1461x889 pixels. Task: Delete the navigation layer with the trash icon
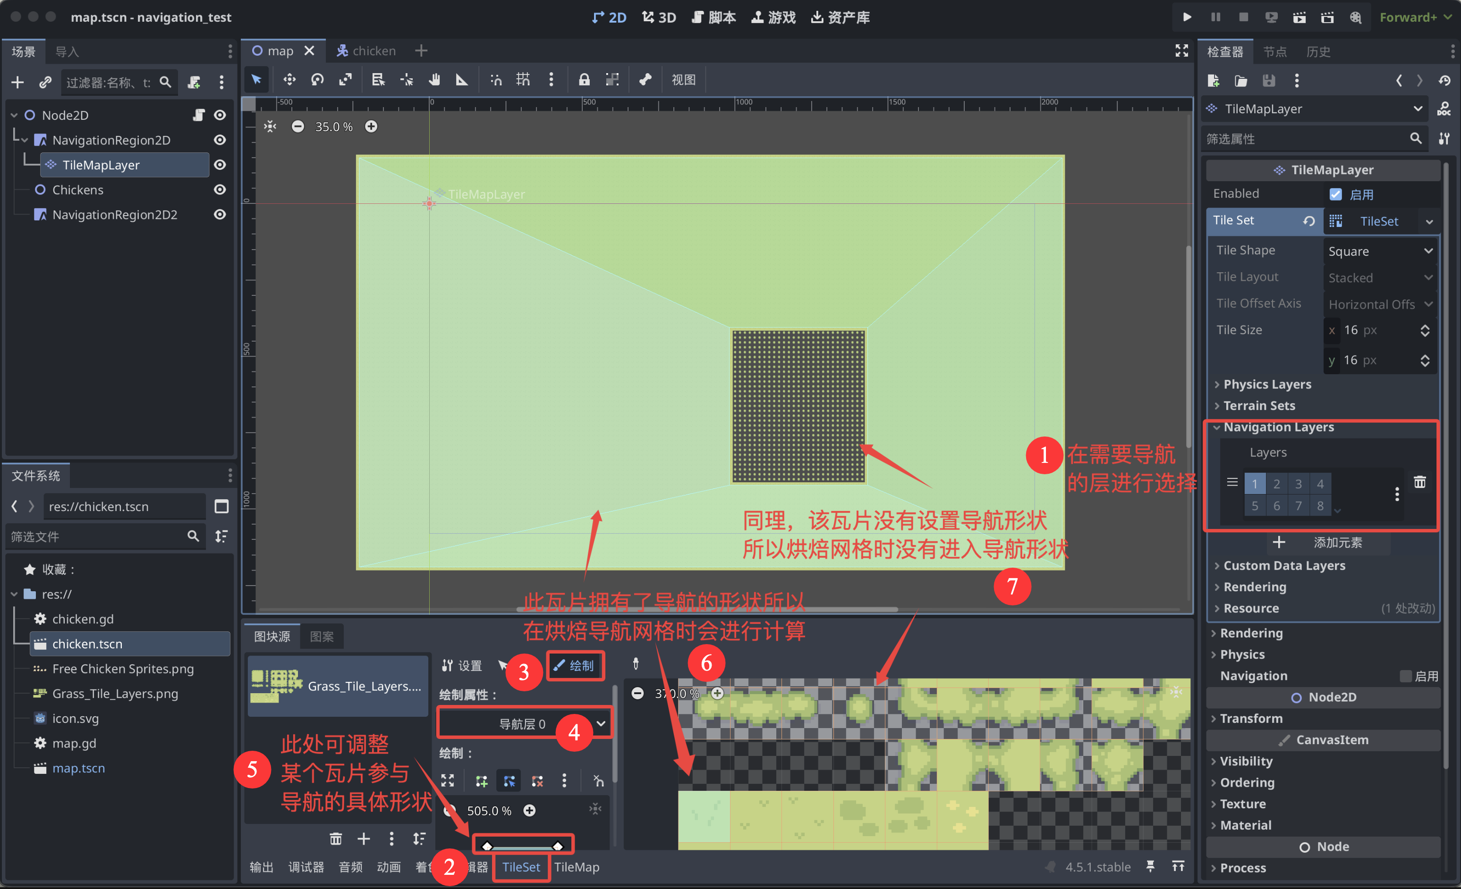(1419, 482)
